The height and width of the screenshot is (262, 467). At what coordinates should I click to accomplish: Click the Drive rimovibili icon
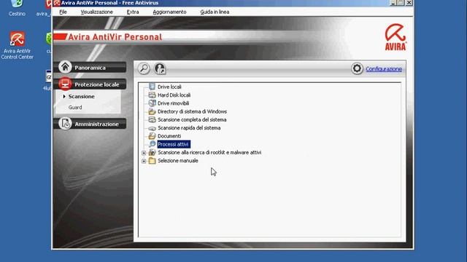(152, 103)
